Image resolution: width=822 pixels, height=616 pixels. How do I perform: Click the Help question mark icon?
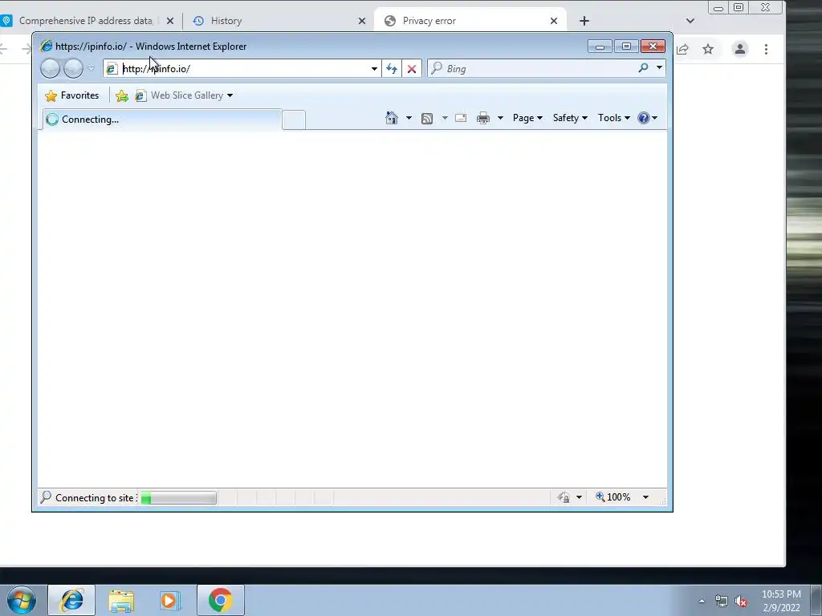tap(644, 118)
